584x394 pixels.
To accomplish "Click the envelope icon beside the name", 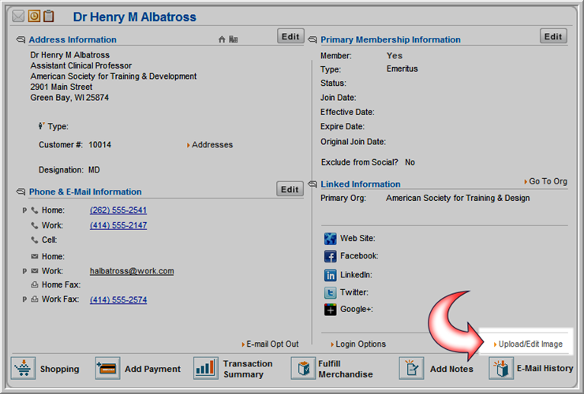I will point(18,17).
